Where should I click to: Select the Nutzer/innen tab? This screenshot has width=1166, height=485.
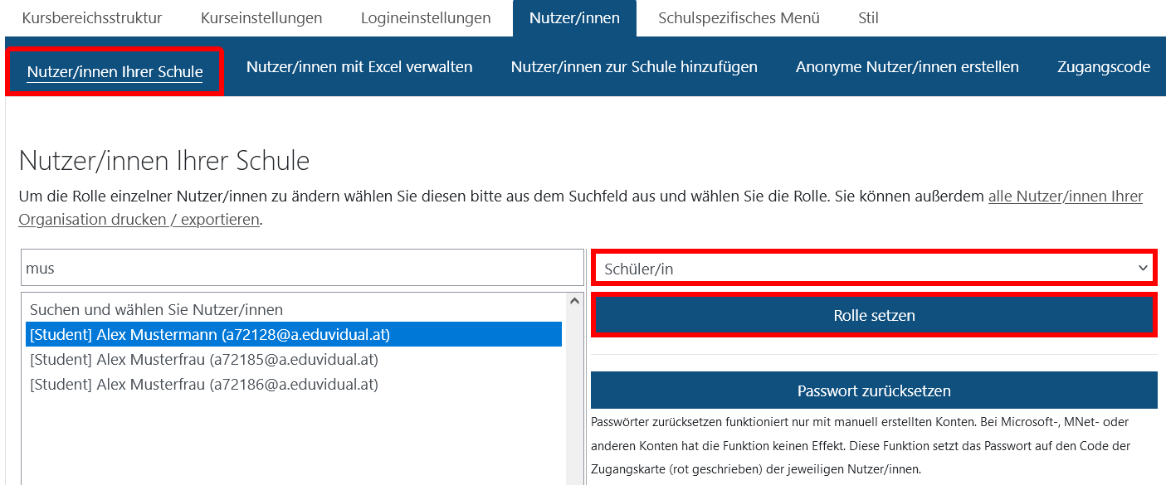[x=574, y=18]
